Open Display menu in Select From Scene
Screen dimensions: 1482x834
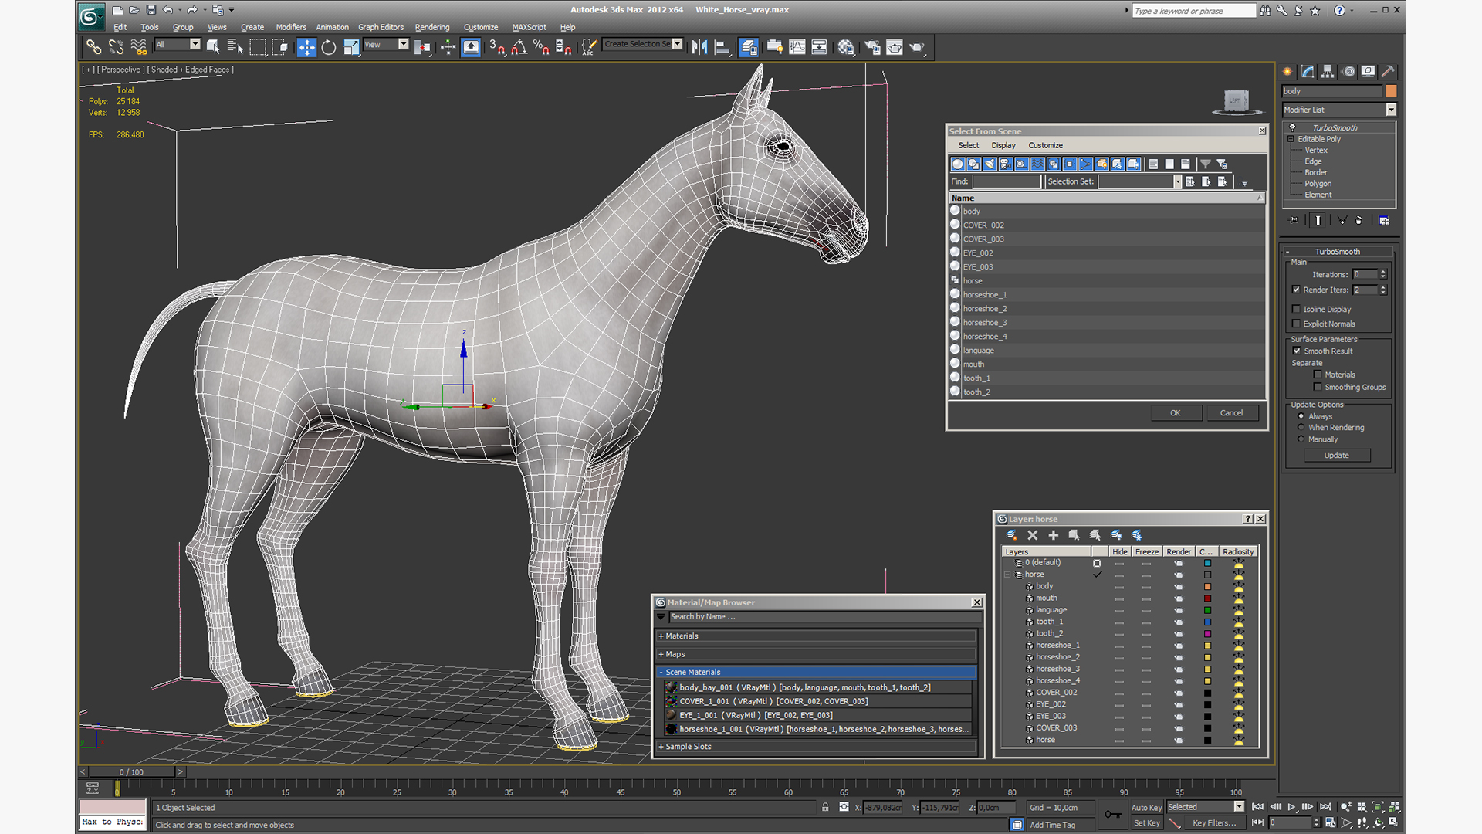[x=1003, y=145]
